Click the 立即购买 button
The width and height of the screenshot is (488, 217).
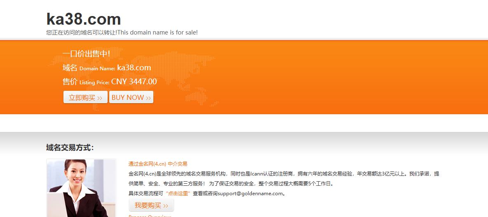(x=85, y=97)
